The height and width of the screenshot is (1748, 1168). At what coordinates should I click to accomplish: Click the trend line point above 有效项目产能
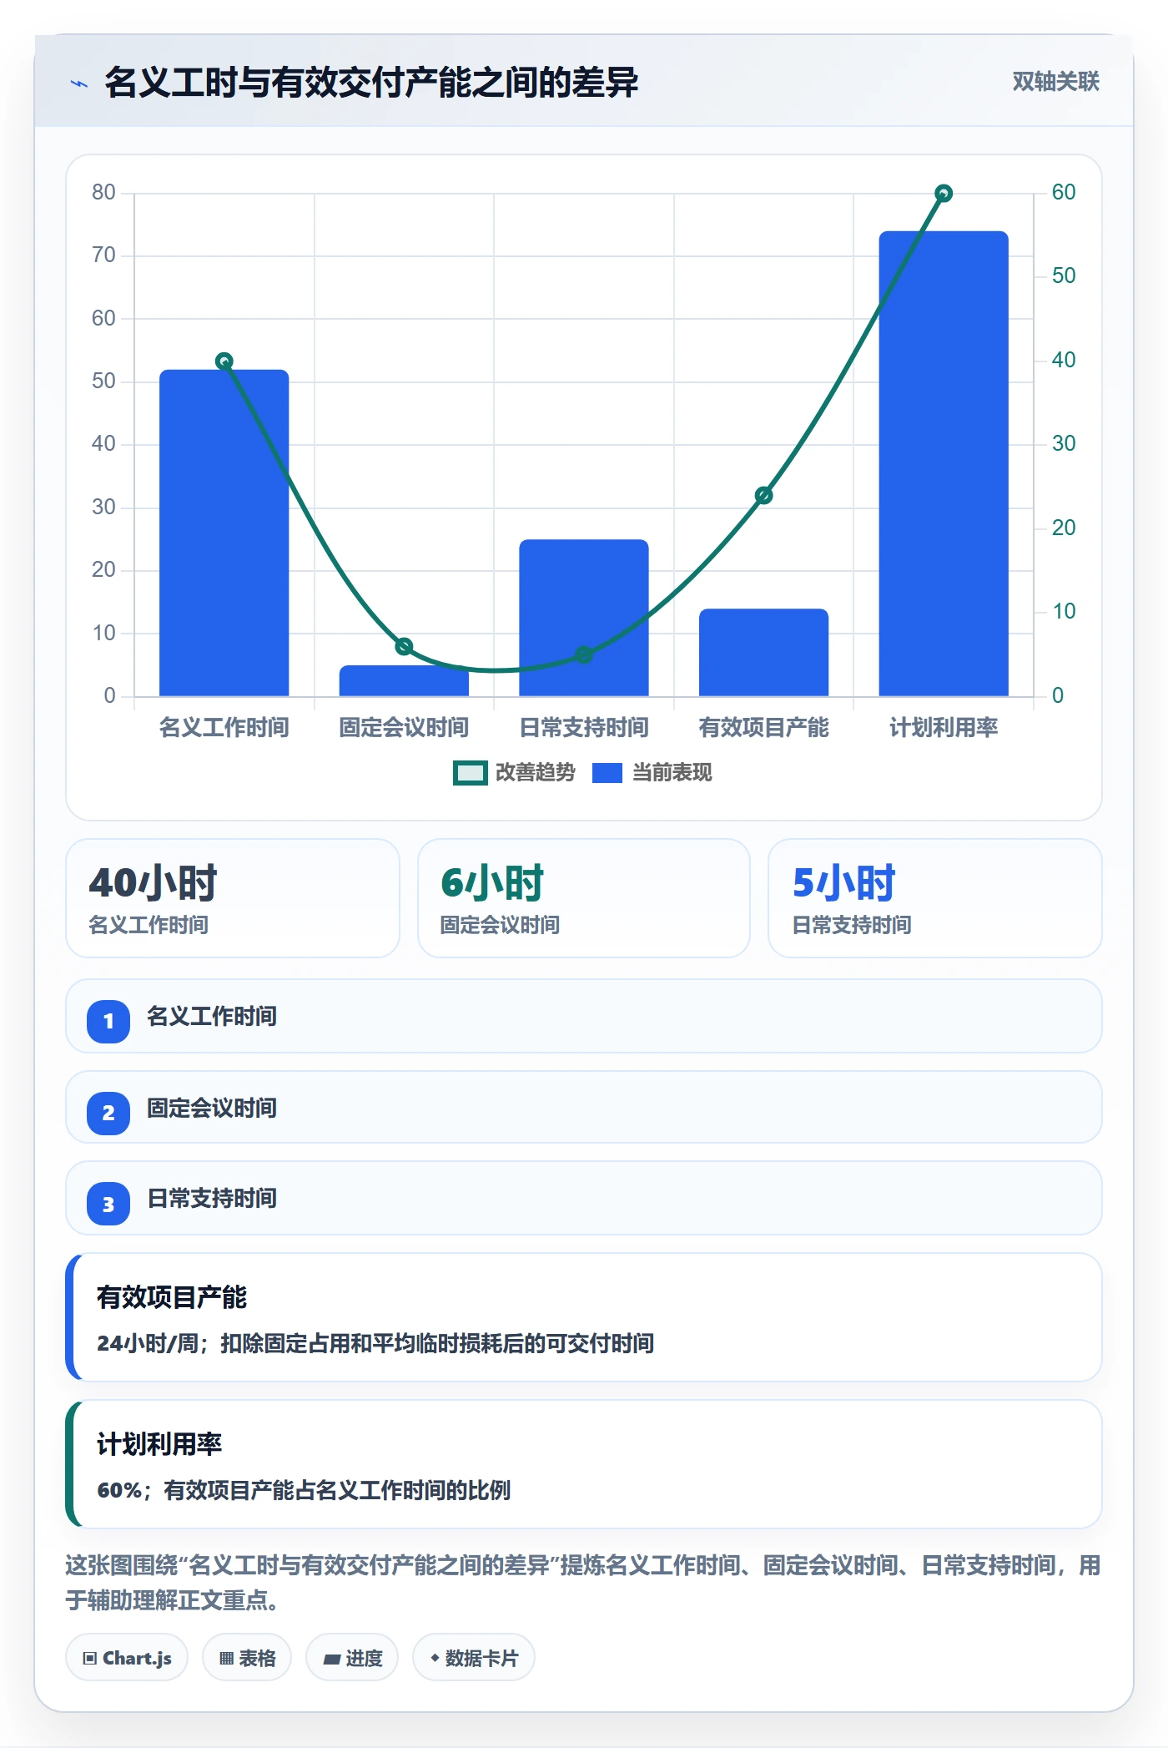pos(763,496)
